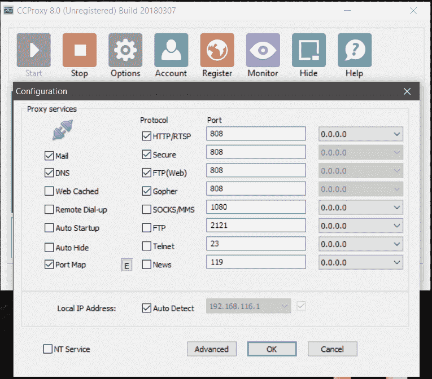
Task: Open the HTTP/RTSP bind address dropdown
Action: pyautogui.click(x=361, y=134)
